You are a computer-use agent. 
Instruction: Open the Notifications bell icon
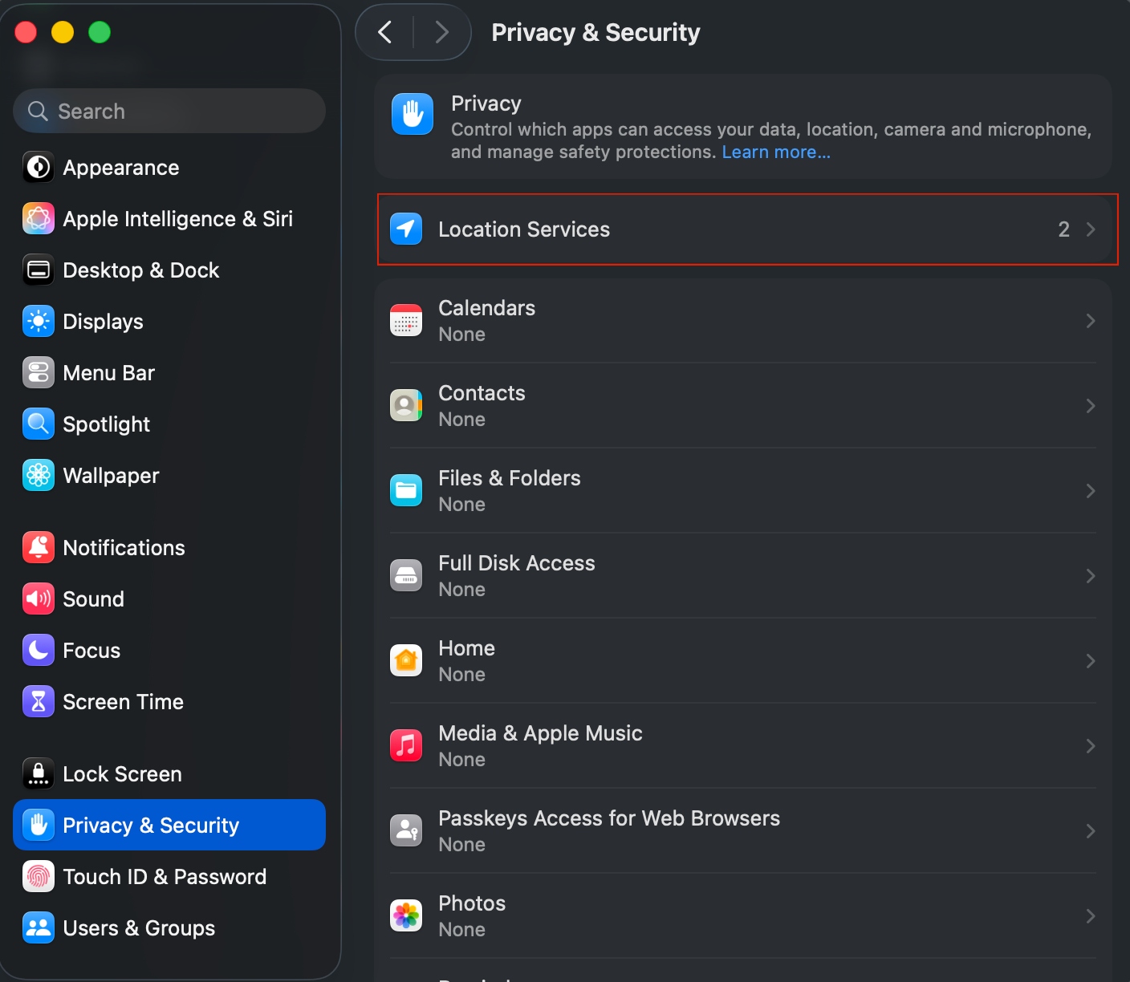39,548
